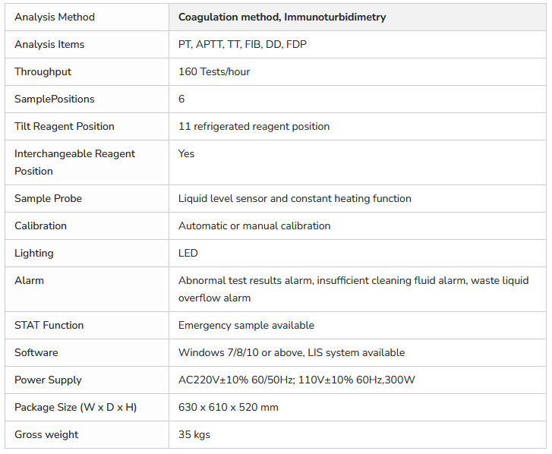552x454 pixels.
Task: Select the "Sample Probe" label
Action: pyautogui.click(x=48, y=198)
